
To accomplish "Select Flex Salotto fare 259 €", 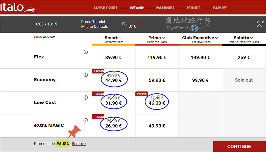I will point(244,57).
